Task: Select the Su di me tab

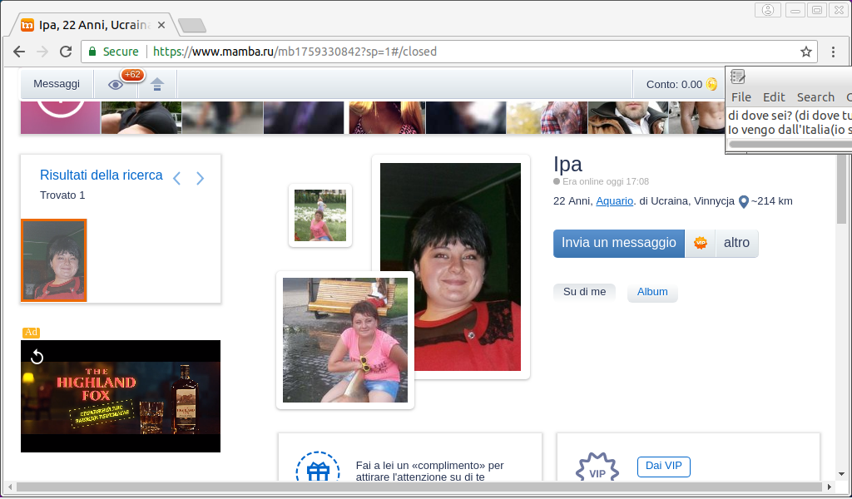Action: (x=584, y=292)
